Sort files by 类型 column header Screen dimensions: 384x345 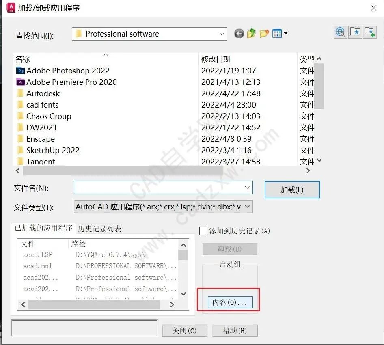[x=306, y=59]
